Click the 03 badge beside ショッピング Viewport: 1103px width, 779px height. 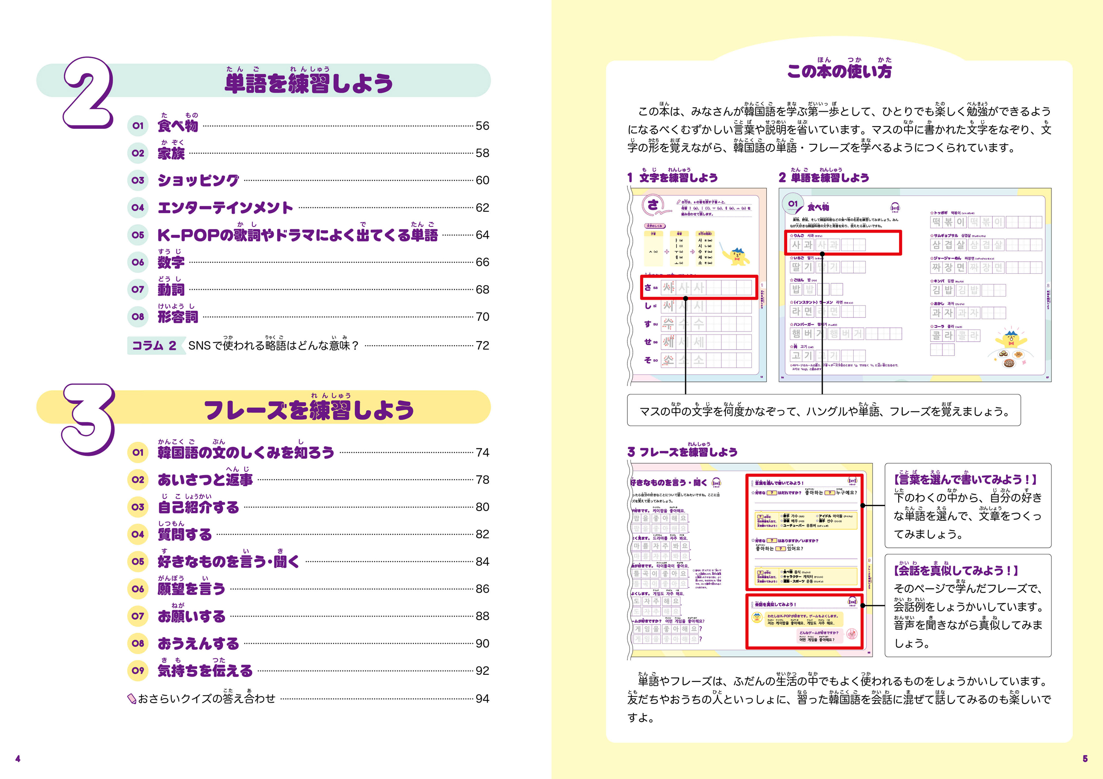coord(138,180)
